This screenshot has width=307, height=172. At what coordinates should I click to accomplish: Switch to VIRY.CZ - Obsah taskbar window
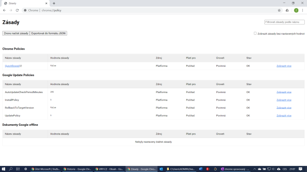click(x=109, y=169)
